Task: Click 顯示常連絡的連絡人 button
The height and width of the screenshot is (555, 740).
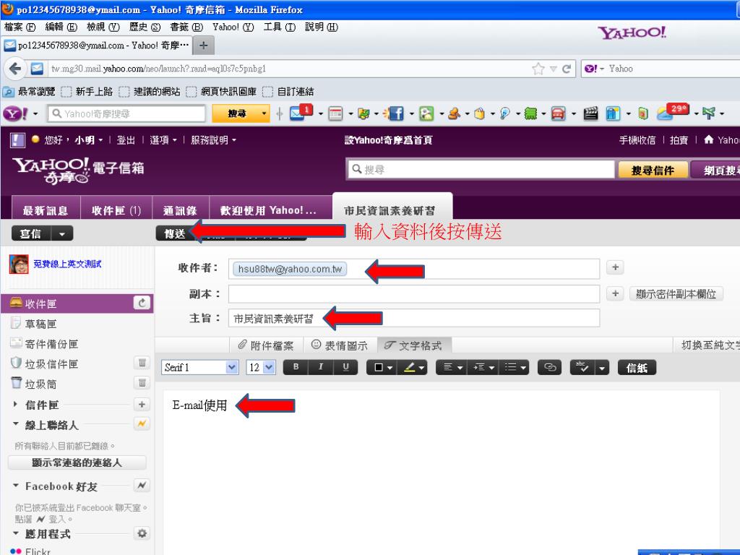Action: (77, 462)
